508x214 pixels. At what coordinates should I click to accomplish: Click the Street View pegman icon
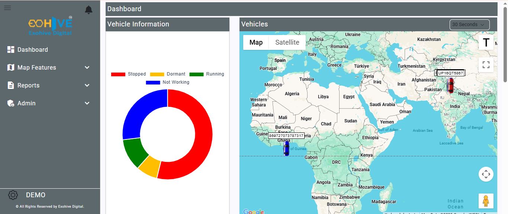coord(486,201)
